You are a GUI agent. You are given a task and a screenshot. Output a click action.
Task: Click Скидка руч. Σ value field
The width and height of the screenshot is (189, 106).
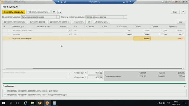tap(94, 77)
